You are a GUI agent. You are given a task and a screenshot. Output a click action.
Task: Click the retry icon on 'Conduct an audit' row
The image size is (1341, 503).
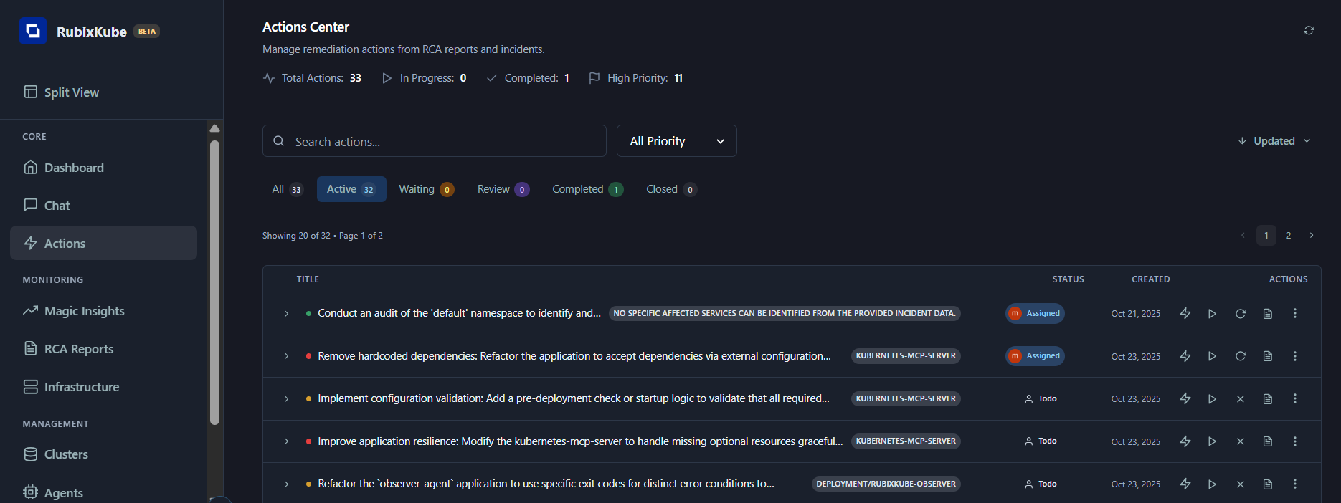[1241, 313]
